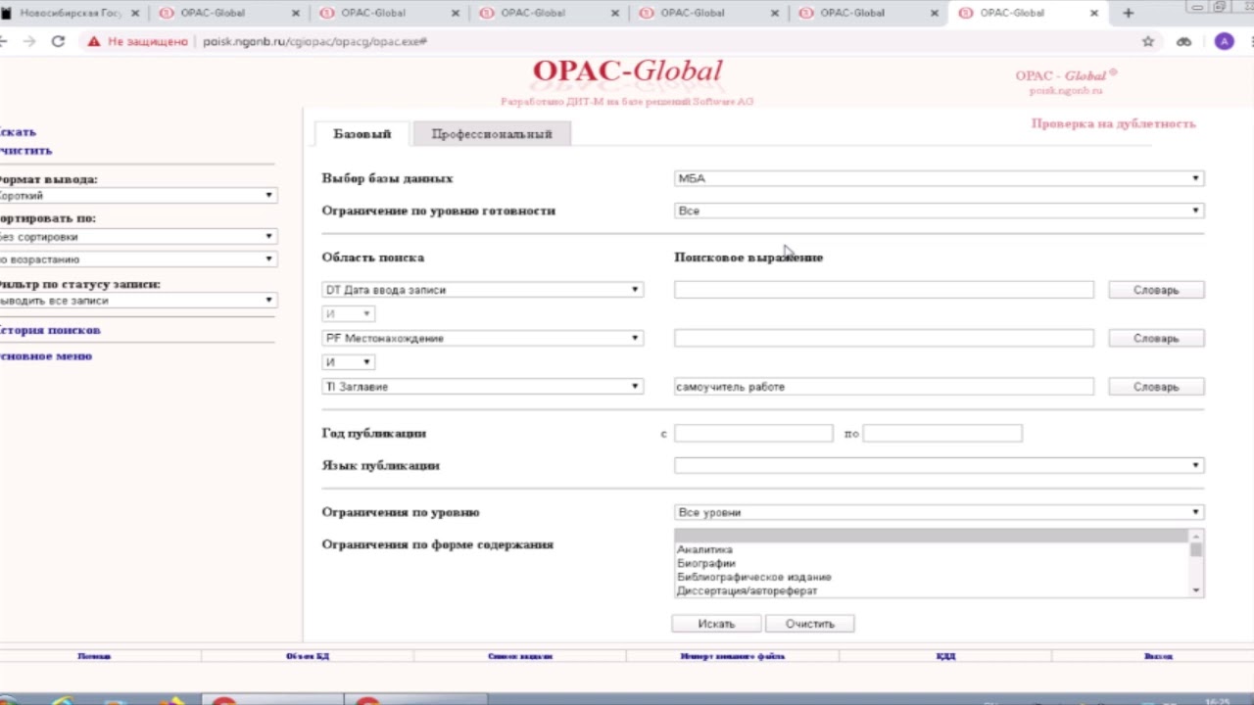The width and height of the screenshot is (1254, 705).
Task: Click the browser forward arrow
Action: point(29,41)
